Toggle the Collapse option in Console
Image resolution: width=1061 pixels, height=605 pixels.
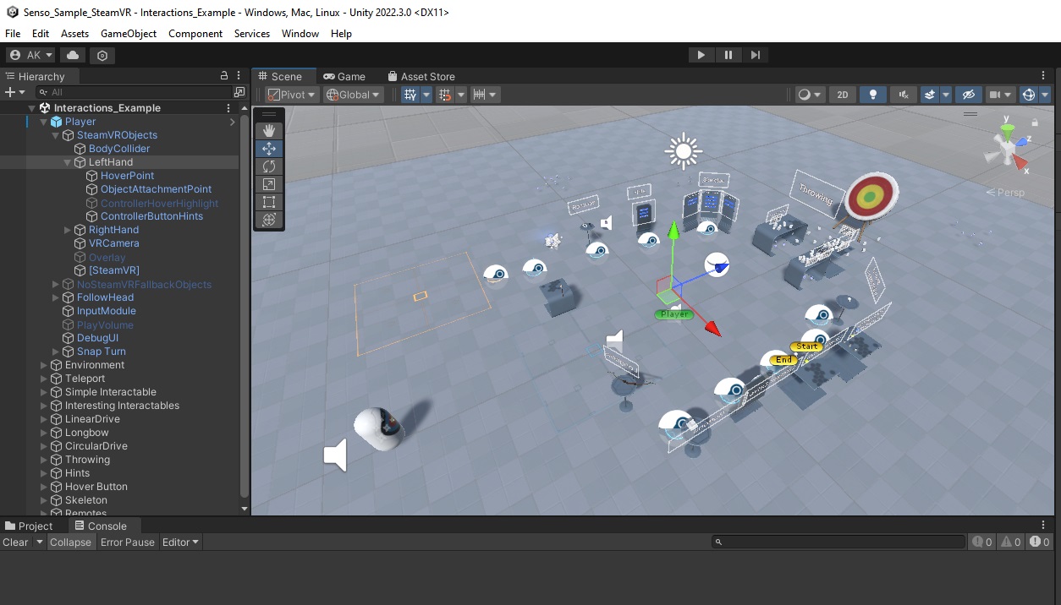(71, 542)
